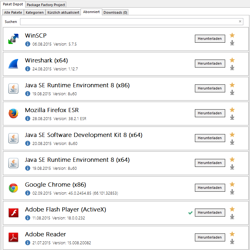Click download arrow for Java Runtime 8 (x86)
This screenshot has width=250, height=250.
(232, 92)
